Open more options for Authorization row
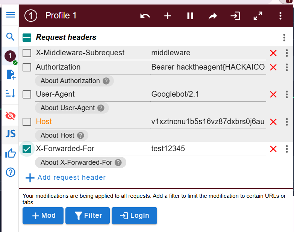294x232 pixels. pyautogui.click(x=287, y=67)
